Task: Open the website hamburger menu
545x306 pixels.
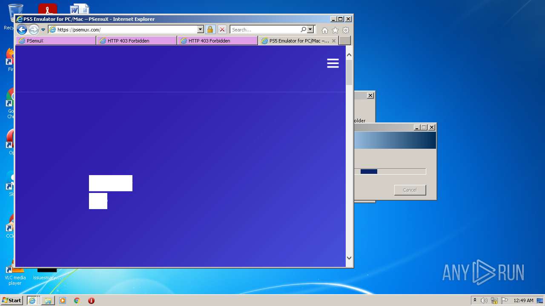Action: point(333,63)
